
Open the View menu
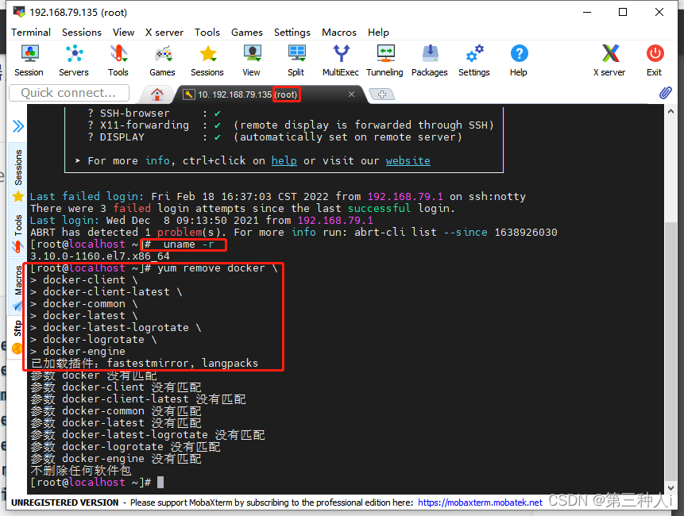(x=123, y=33)
